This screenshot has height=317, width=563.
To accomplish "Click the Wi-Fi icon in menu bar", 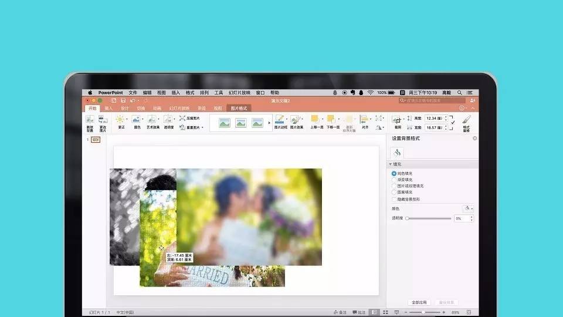I will point(370,93).
